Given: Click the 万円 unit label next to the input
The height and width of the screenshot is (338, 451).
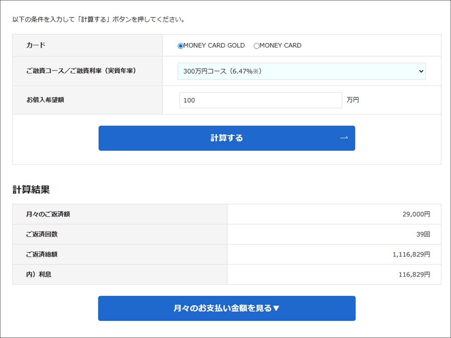Looking at the screenshot, I should tap(353, 100).
